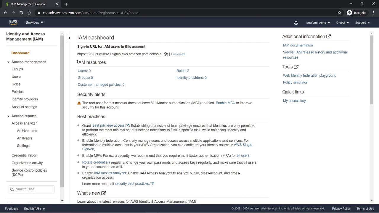Open the terraform-demo account dropdown

[x=318, y=23]
